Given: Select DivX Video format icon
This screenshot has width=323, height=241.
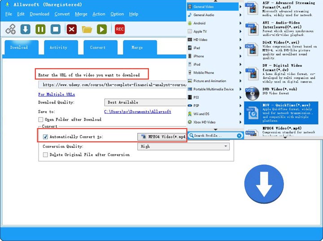Looking at the screenshot, I should click(x=252, y=49).
